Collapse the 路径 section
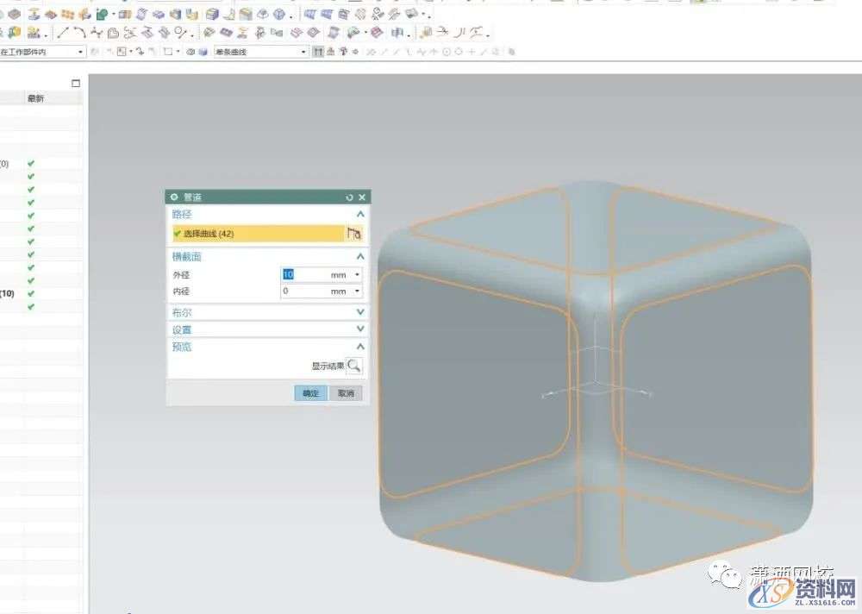 [360, 214]
